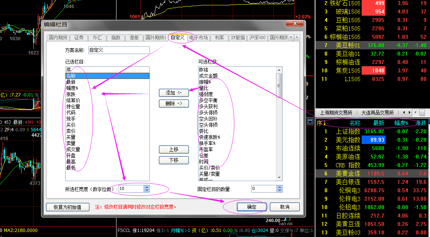Select the 上海期货交易所 exchange tab
Screen dimensions: 430x237
coord(336,113)
